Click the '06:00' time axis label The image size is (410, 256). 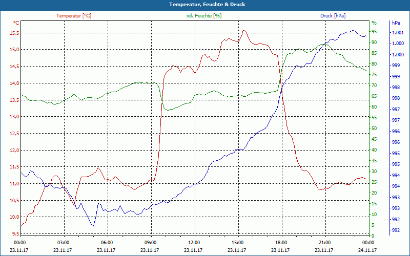(107, 242)
